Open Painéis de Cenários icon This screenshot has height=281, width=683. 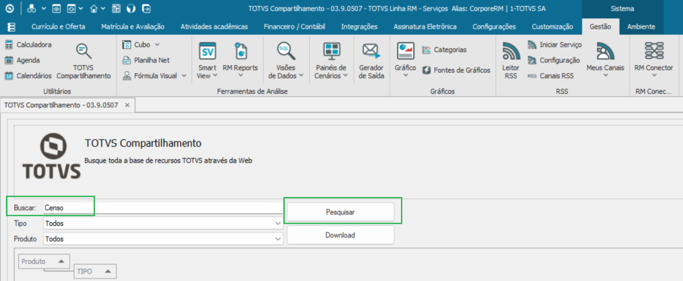(x=331, y=51)
